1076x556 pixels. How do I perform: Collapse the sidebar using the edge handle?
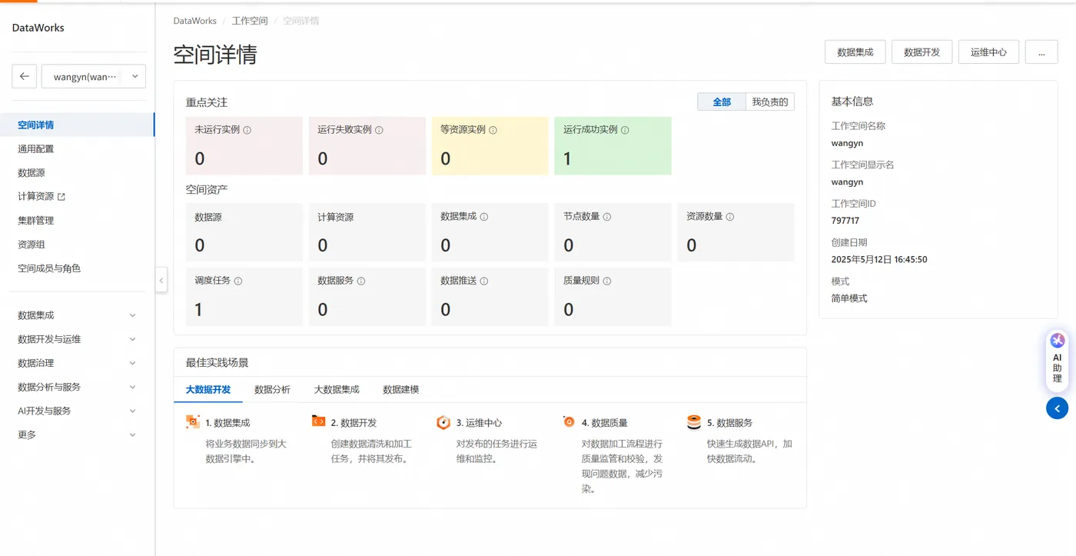[161, 280]
